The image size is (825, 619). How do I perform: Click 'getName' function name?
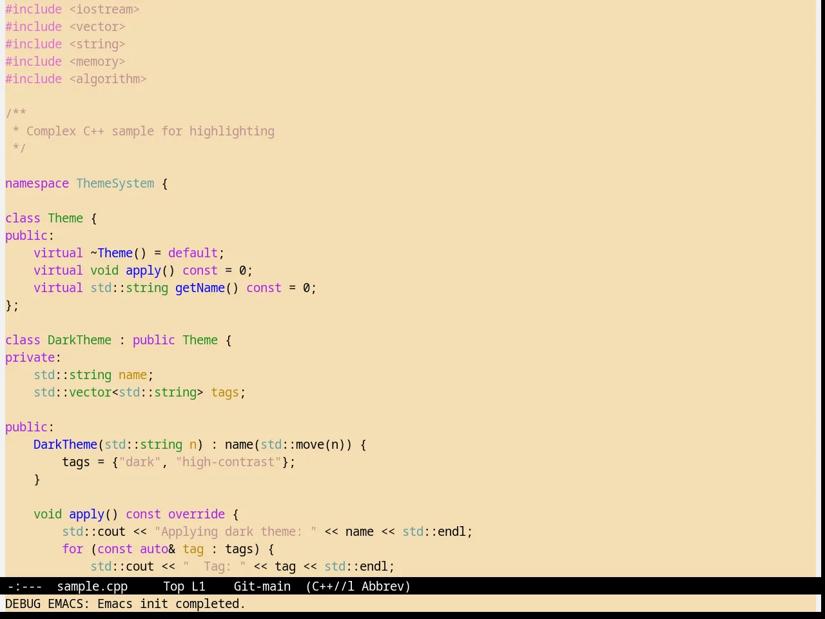pos(200,288)
